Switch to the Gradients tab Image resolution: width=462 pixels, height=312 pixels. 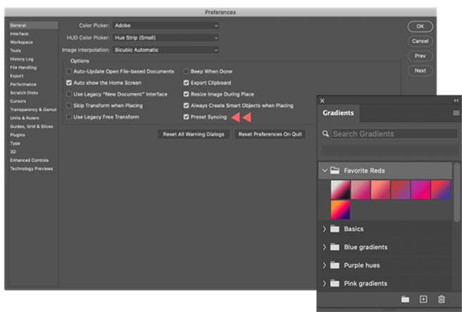[338, 113]
